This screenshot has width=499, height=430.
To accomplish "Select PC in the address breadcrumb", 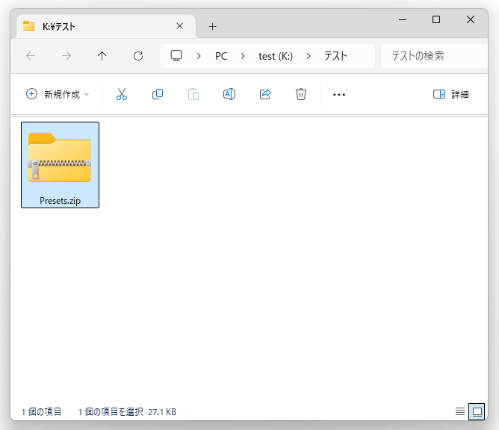I will pos(221,56).
